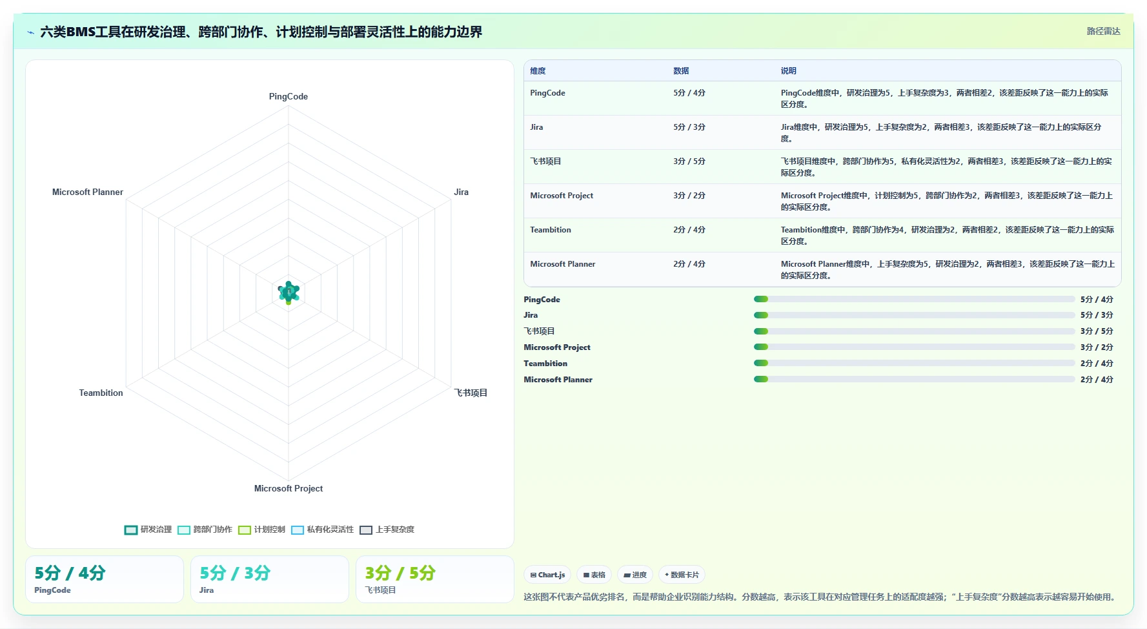Click the Teambition radar axis label
This screenshot has height=629, width=1147.
click(101, 393)
